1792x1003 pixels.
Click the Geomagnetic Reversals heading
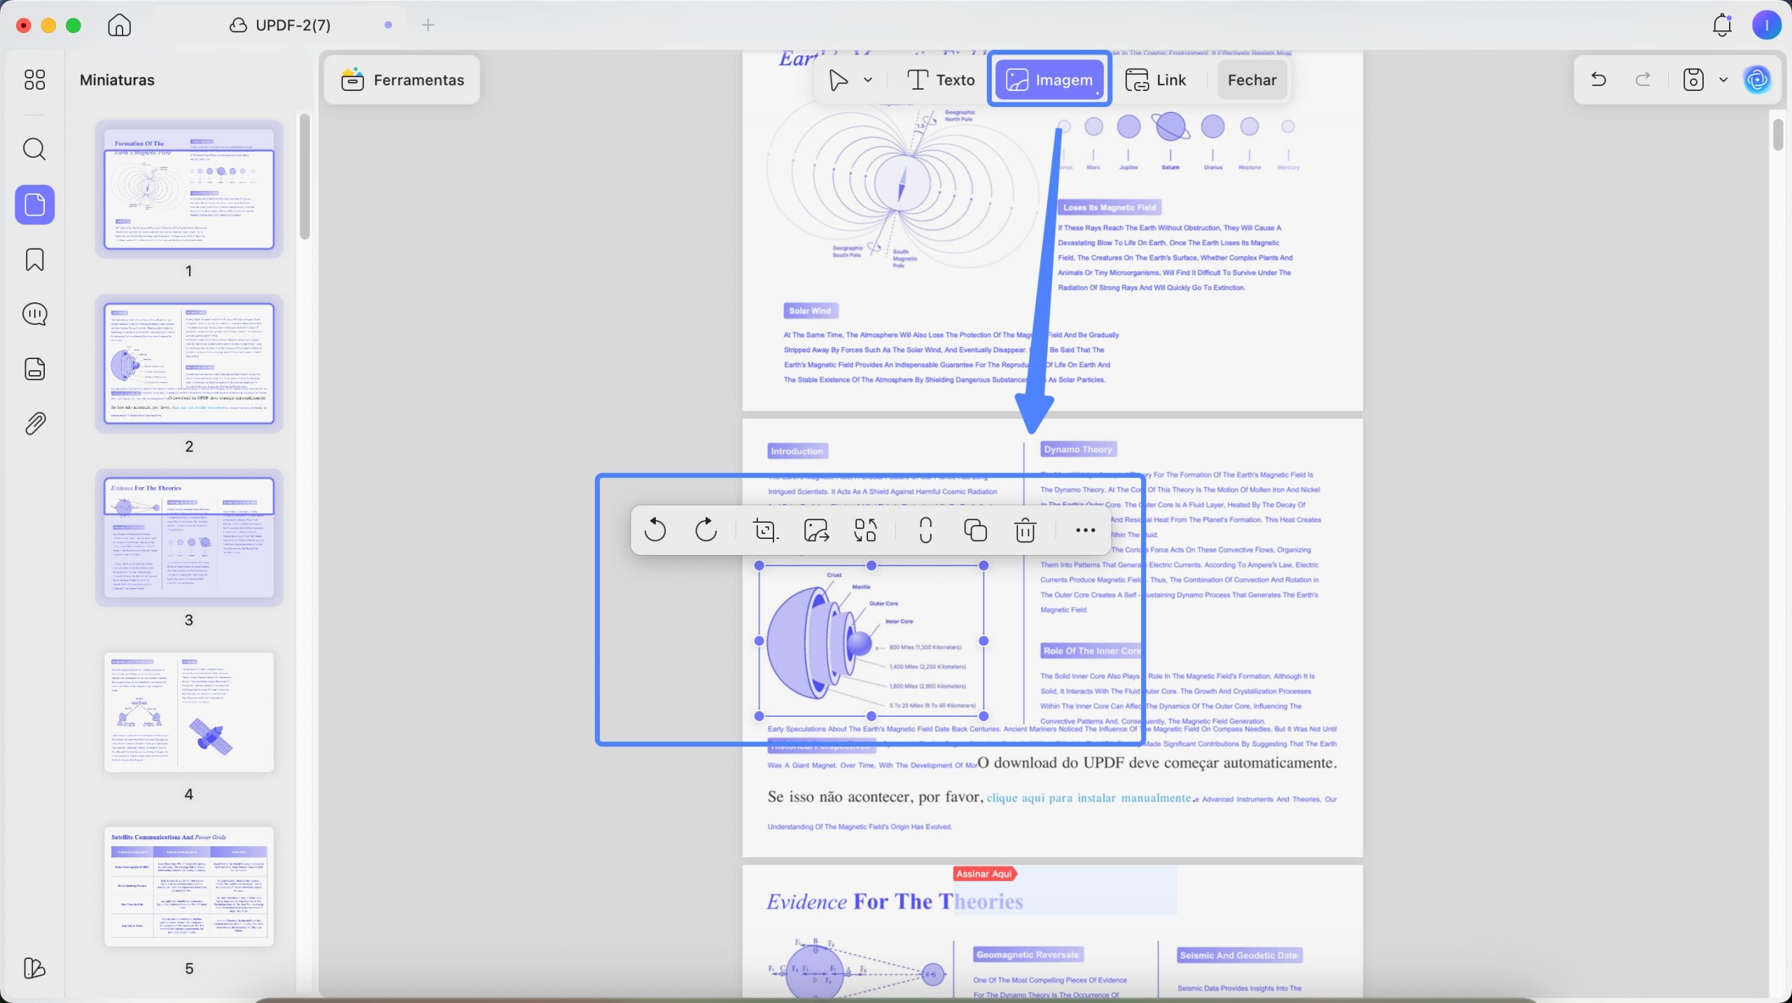pos(1027,955)
